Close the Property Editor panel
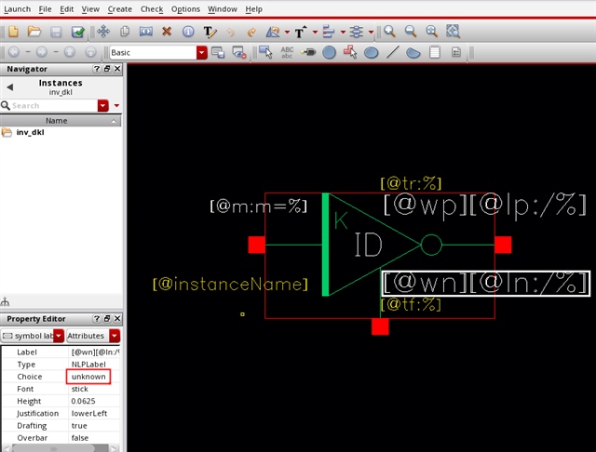 coord(116,318)
